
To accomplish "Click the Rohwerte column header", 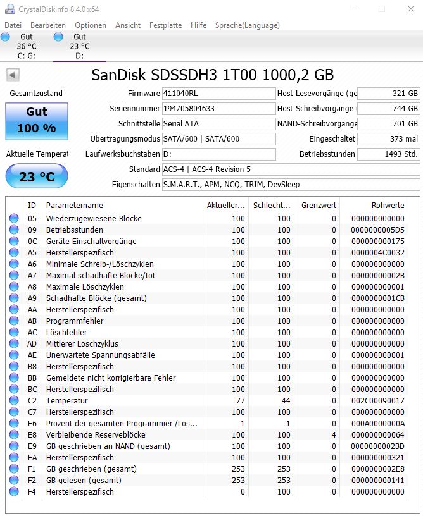I will click(374, 206).
